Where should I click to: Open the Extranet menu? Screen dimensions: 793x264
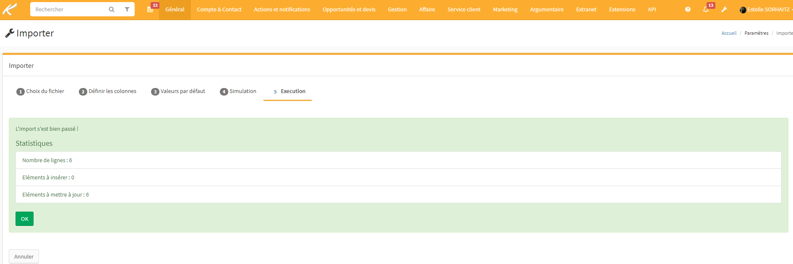pos(586,9)
